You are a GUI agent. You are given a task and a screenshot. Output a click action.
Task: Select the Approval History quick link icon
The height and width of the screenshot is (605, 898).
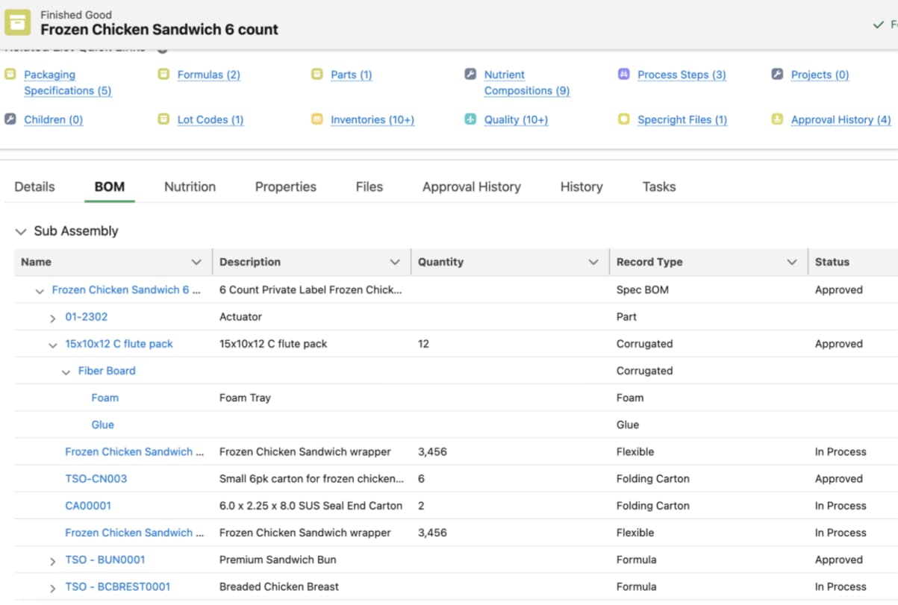(x=776, y=120)
